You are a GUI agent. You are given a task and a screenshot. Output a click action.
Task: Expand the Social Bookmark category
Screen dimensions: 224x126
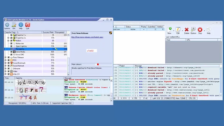6,63
